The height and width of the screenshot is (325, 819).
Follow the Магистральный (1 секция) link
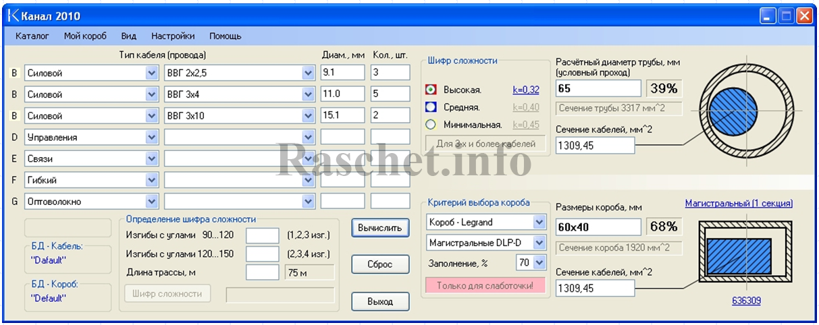click(739, 203)
